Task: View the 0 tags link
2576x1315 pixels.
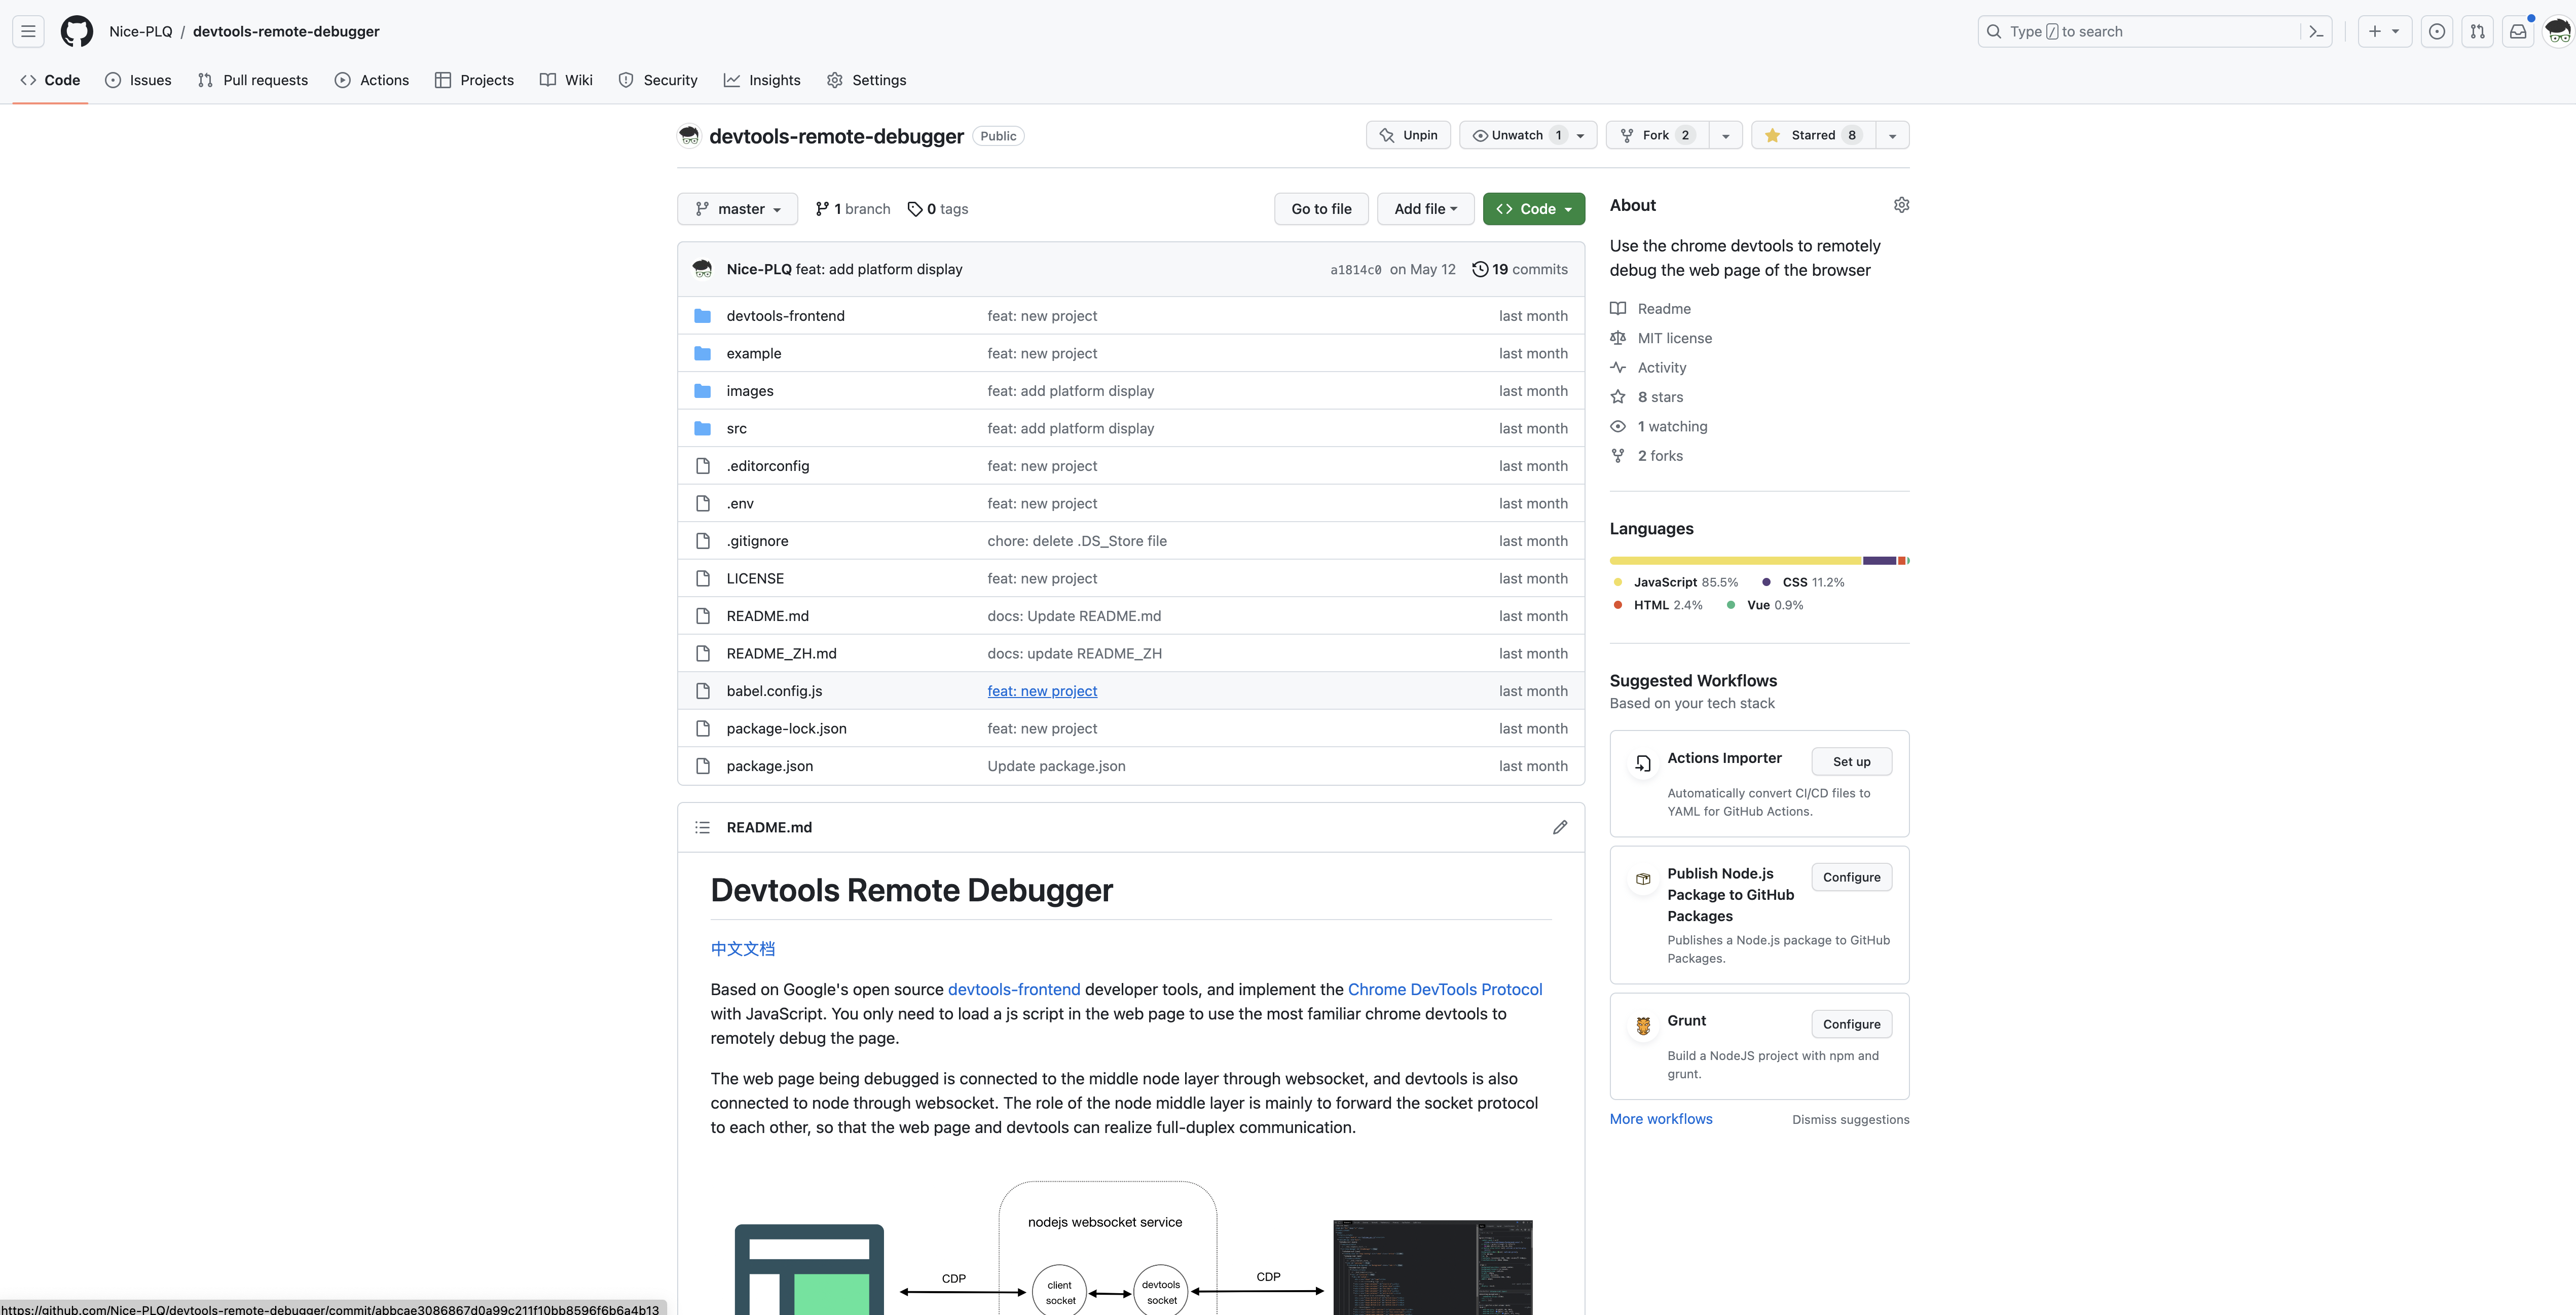Action: (x=938, y=209)
